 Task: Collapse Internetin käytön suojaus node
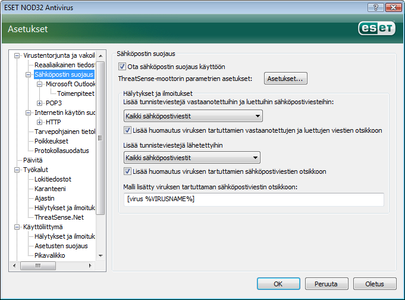(x=28, y=112)
